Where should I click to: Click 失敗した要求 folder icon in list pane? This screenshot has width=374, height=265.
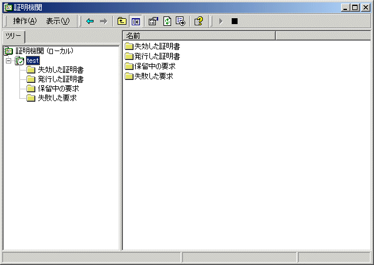[129, 76]
